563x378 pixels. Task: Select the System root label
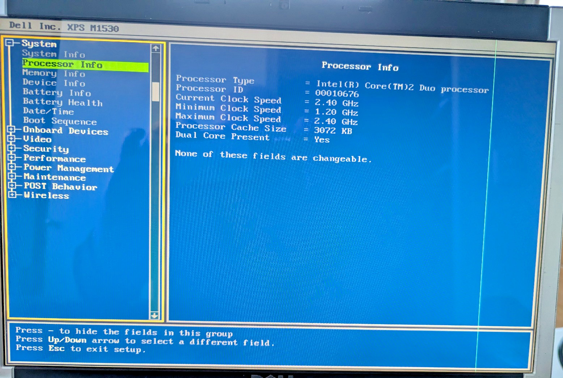pos(39,44)
